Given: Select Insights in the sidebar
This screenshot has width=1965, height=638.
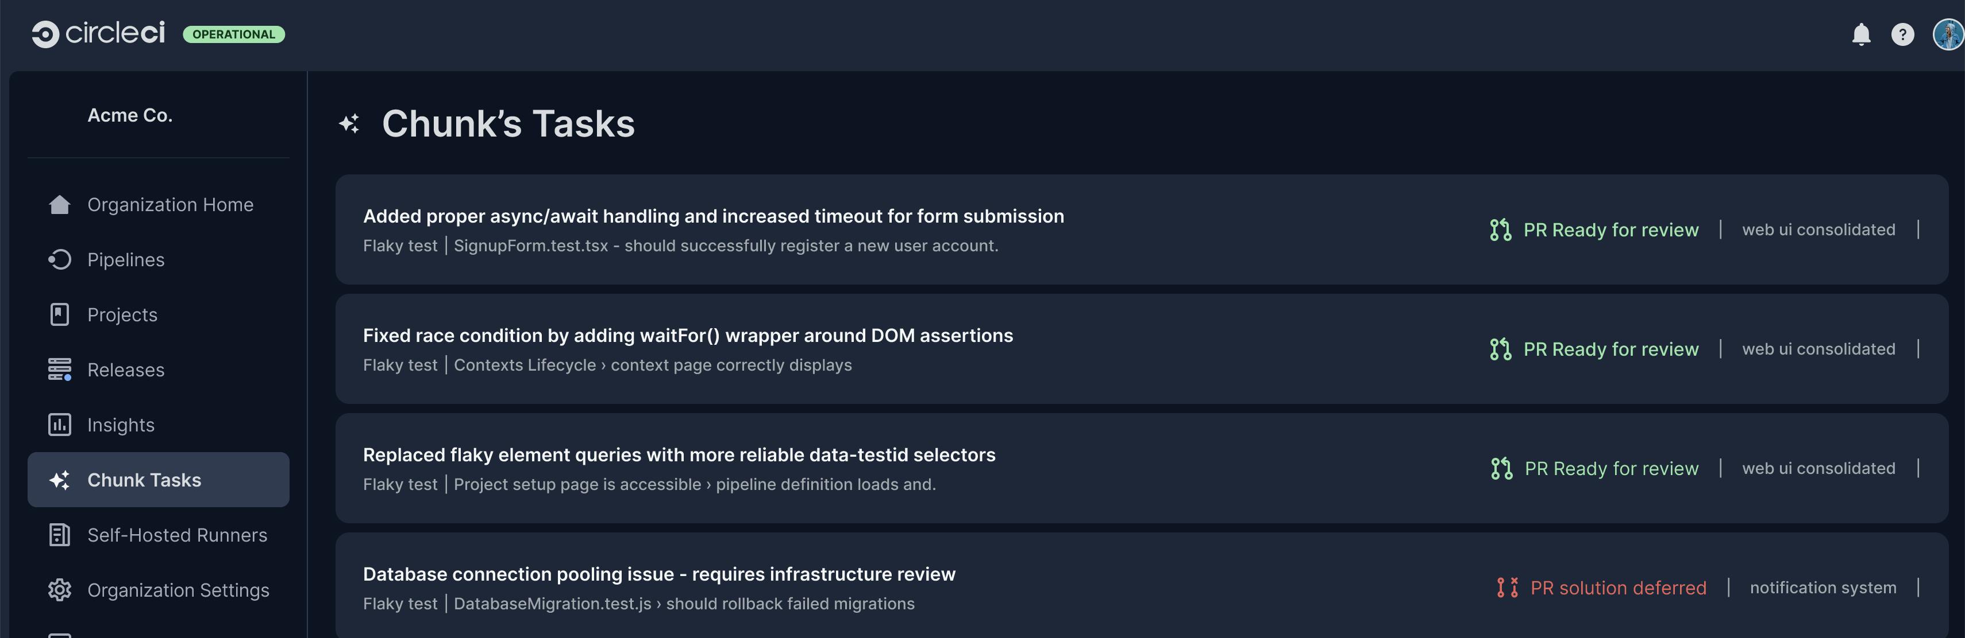Looking at the screenshot, I should click(x=121, y=424).
